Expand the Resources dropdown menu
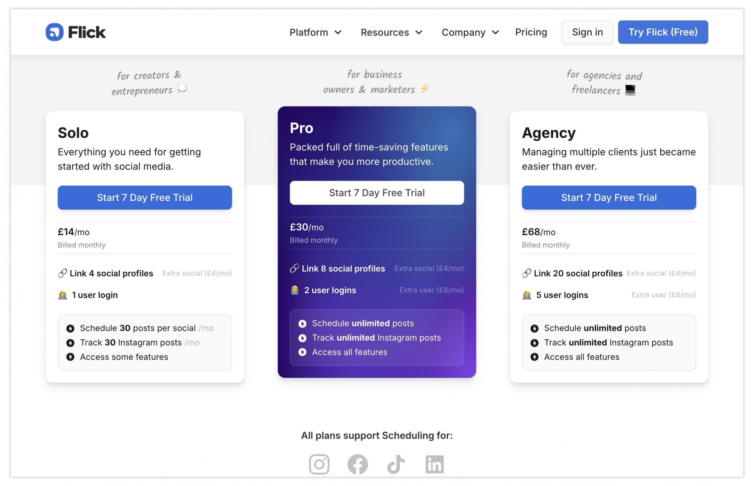The image size is (754, 486). tap(392, 32)
